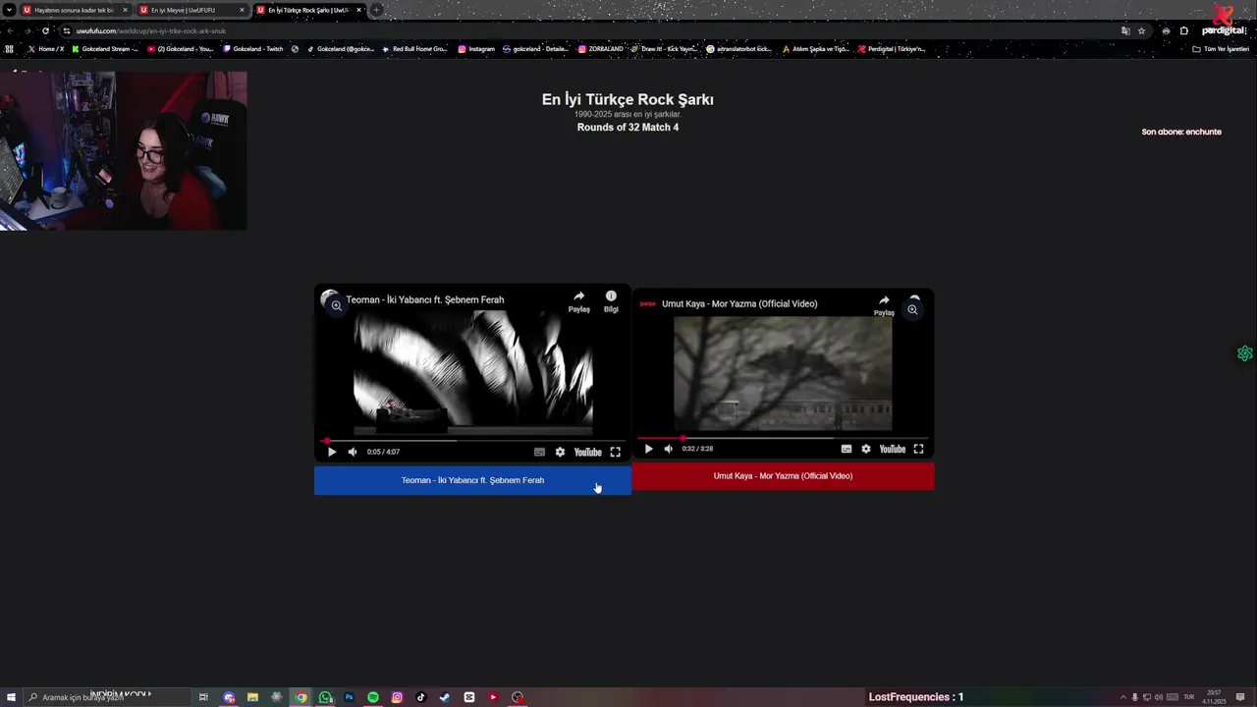Play the Umut Kaya Mor Yazma video
The width and height of the screenshot is (1257, 707).
[648, 449]
